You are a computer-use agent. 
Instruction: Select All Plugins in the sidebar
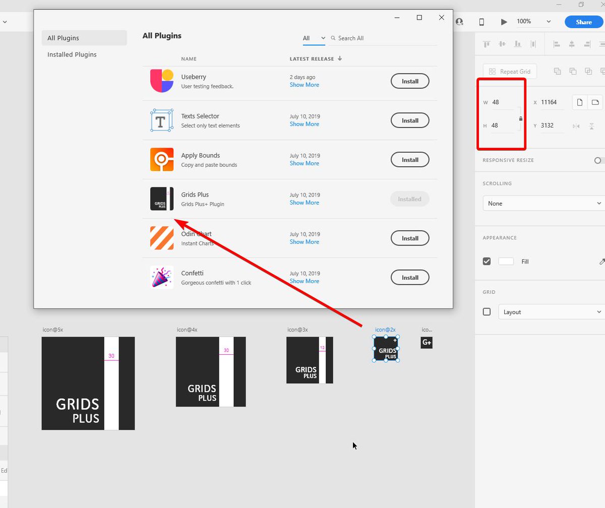(84, 38)
